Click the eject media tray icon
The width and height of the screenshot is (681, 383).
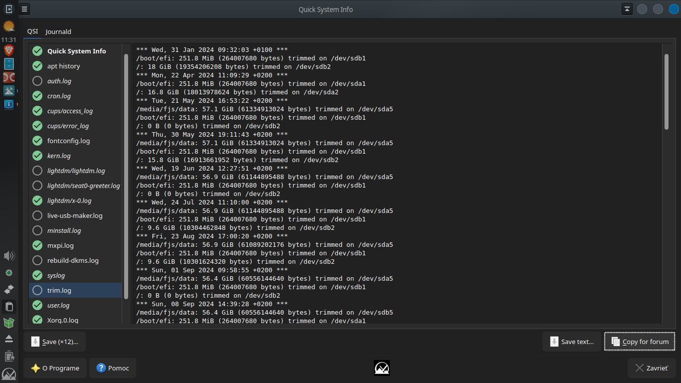click(x=9, y=339)
